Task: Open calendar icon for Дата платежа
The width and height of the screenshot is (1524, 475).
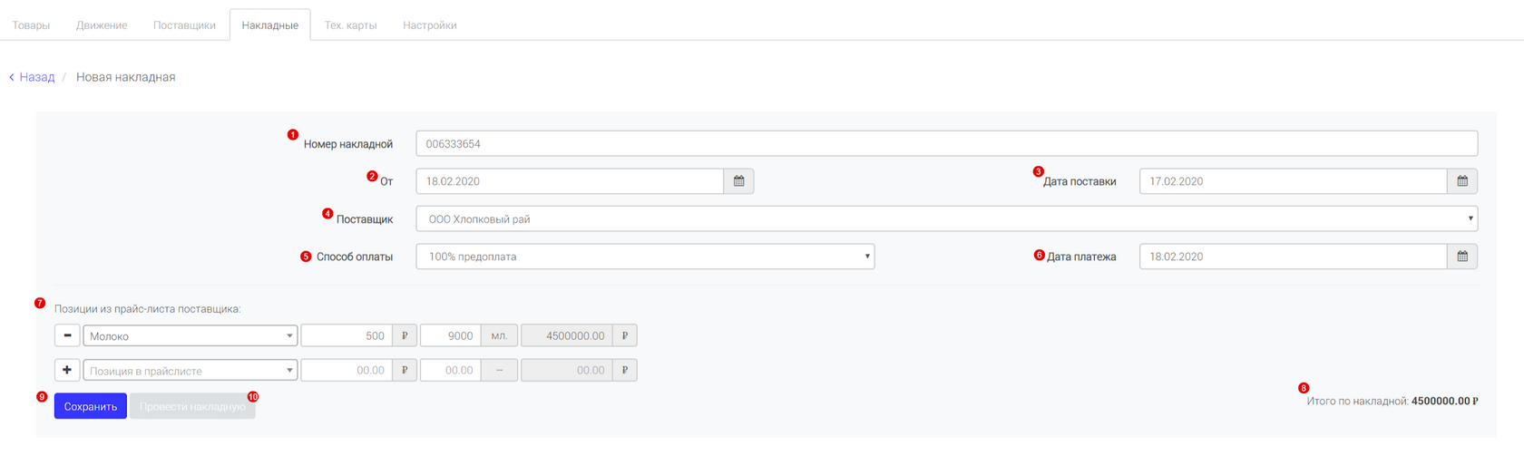Action: [x=1462, y=257]
